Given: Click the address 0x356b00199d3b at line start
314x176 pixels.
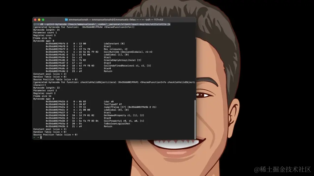Looking at the screenshot, I should click(55, 127).
